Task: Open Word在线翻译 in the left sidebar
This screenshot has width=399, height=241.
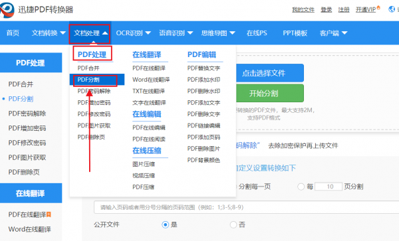Action: click(x=29, y=229)
